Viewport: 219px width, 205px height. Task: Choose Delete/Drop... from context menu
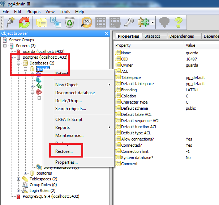(x=83, y=101)
